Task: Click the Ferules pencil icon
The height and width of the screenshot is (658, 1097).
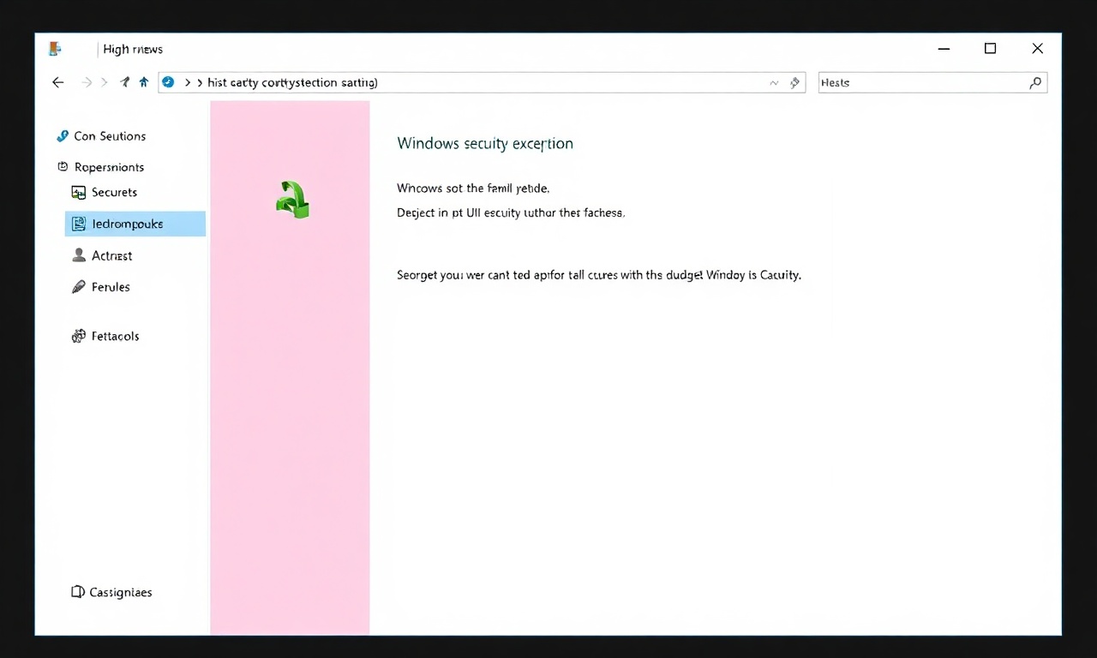Action: [79, 287]
